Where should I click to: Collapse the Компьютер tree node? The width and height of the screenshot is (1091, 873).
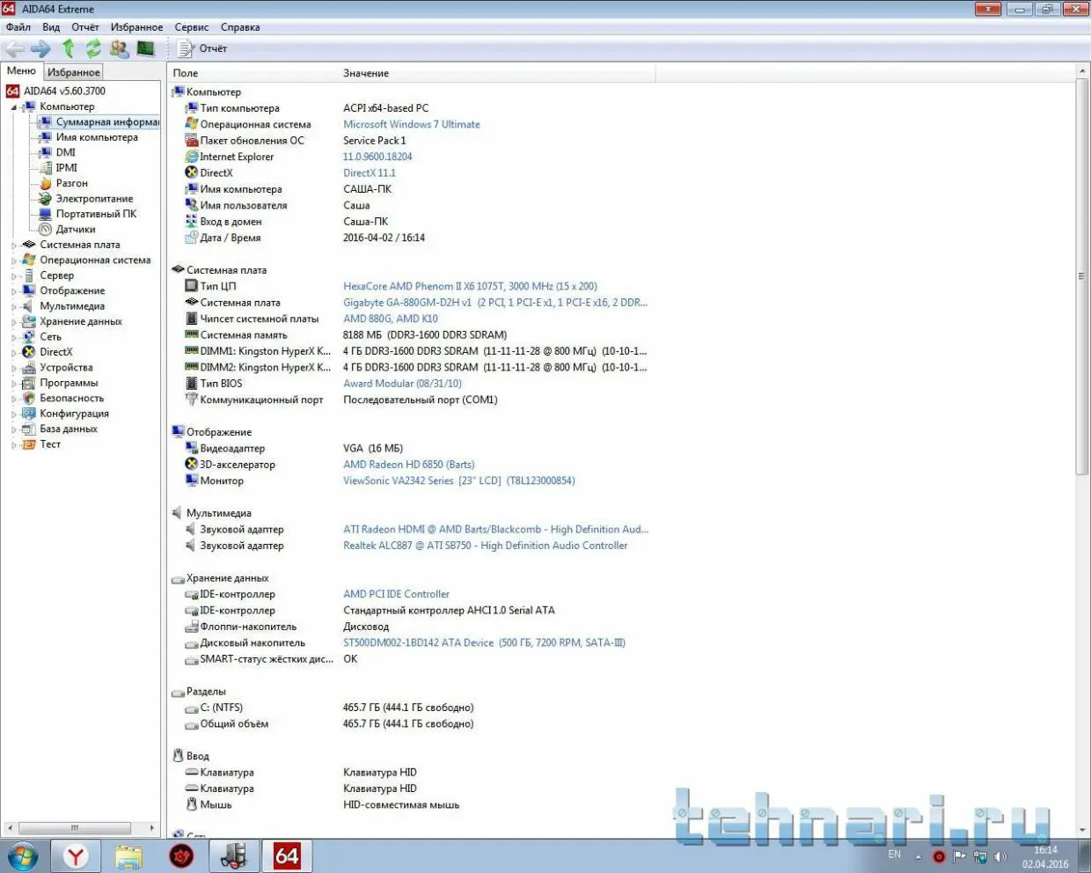point(14,107)
